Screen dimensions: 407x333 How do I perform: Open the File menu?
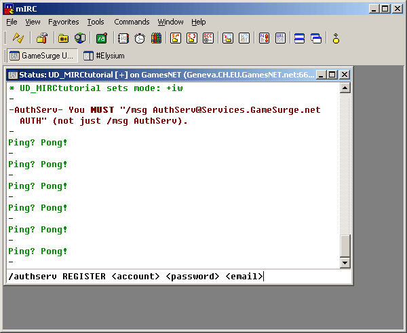pos(12,22)
